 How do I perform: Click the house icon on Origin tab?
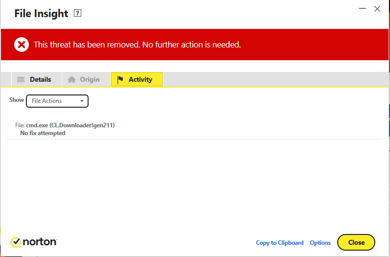coord(72,79)
